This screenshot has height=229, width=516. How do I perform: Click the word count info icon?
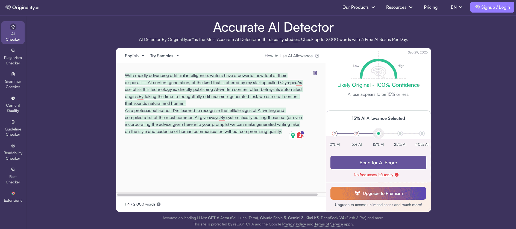coord(159,204)
